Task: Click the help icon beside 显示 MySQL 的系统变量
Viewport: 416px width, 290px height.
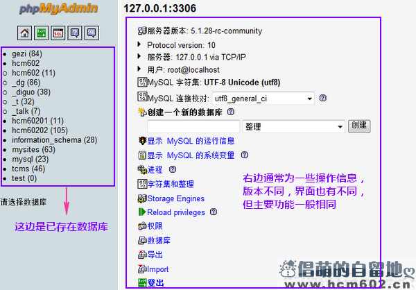Action: [x=245, y=155]
